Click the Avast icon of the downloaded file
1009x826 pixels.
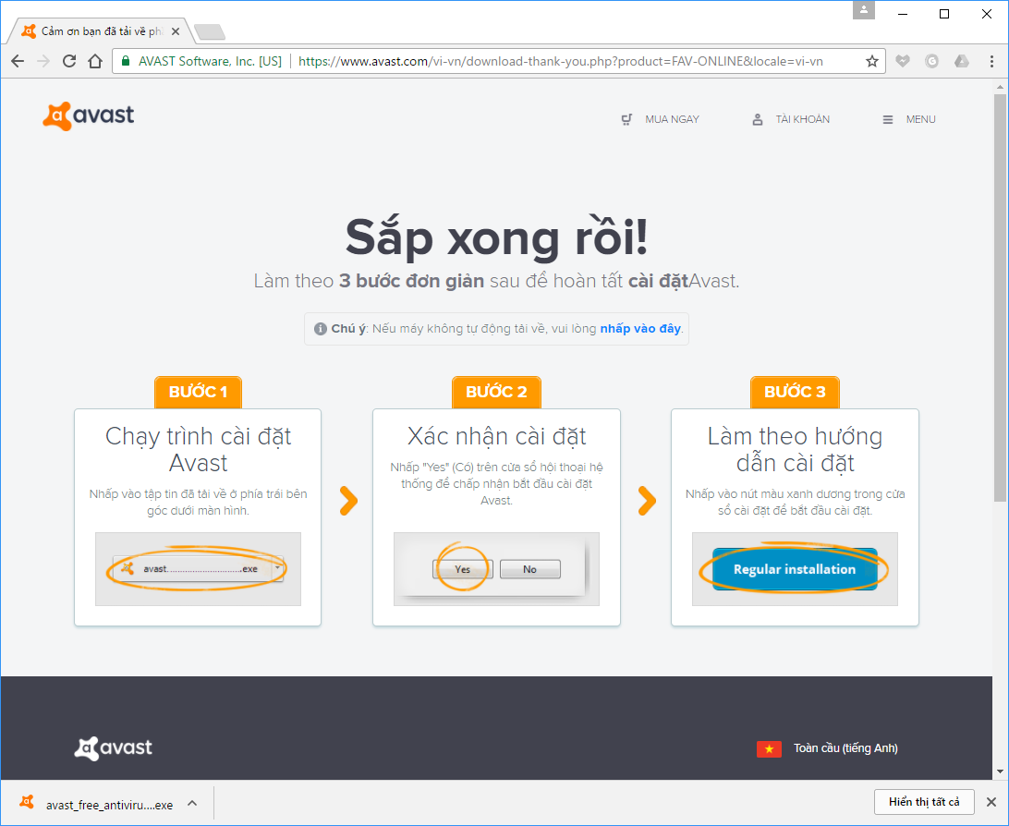27,803
